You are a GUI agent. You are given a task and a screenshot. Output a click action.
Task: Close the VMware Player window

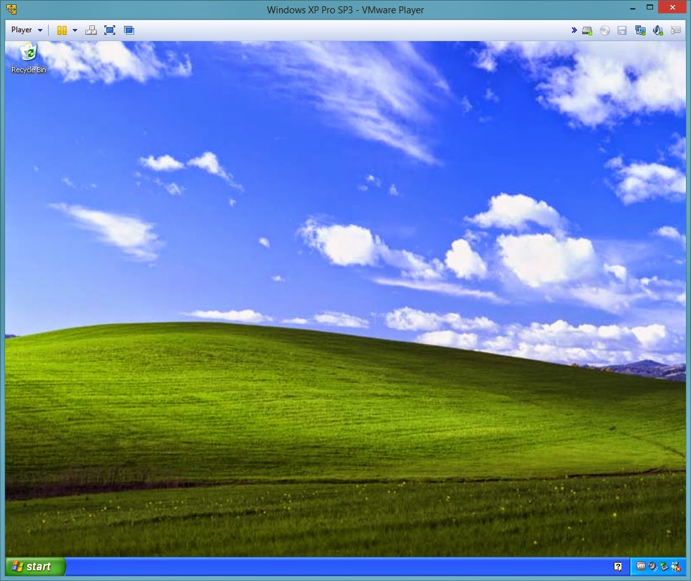673,8
